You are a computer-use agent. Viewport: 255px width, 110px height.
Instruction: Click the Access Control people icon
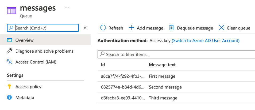click(x=9, y=62)
